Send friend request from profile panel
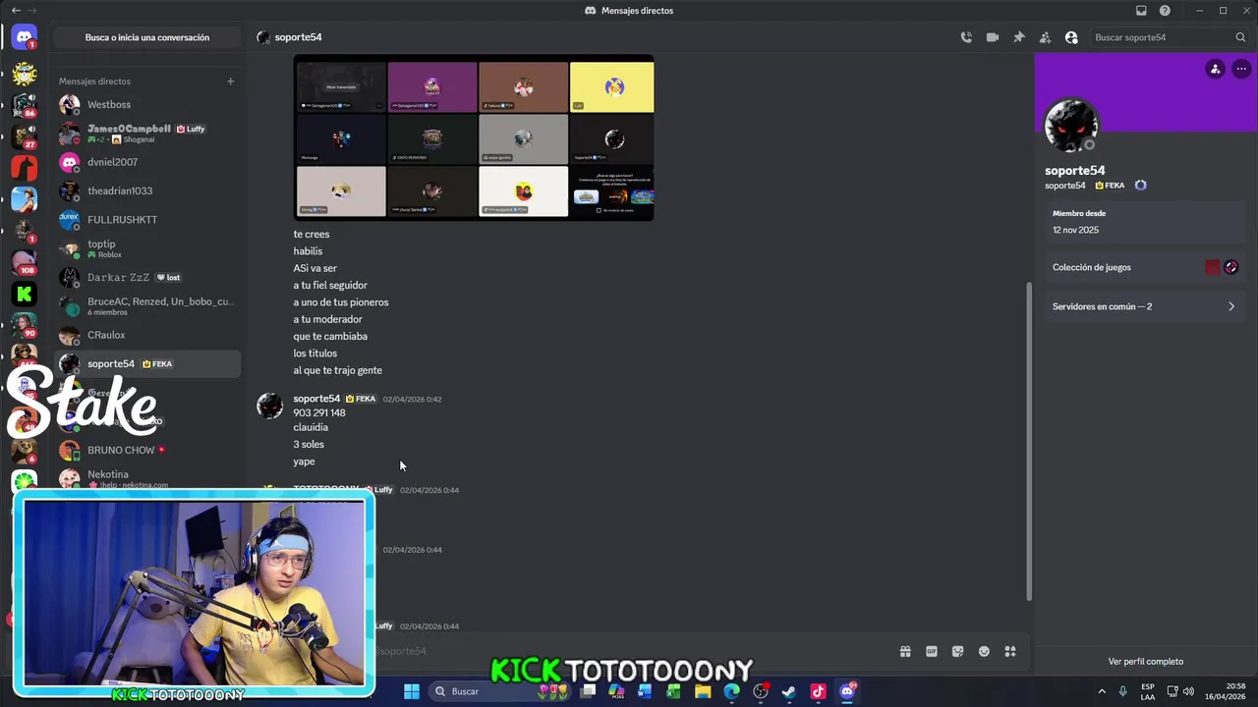The width and height of the screenshot is (1258, 707). 1216,69
